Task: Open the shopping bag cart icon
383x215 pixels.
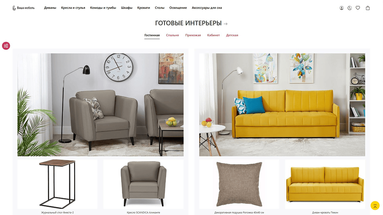Action: pos(368,8)
